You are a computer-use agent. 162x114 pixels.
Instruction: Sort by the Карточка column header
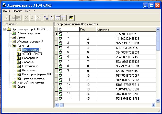coord(125,29)
